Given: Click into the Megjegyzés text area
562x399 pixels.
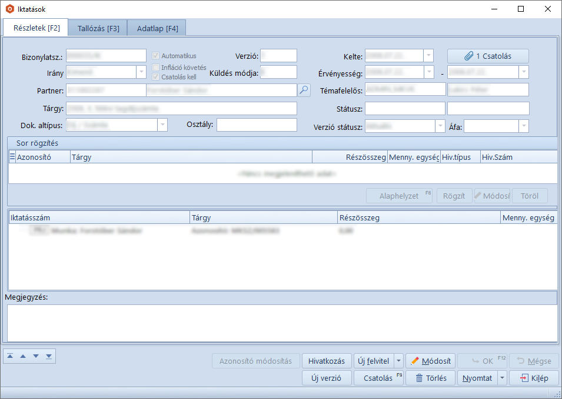Looking at the screenshot, I should tap(281, 322).
